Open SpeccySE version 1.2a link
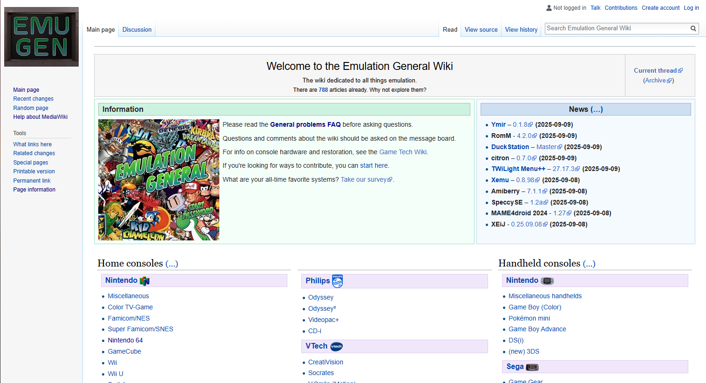The width and height of the screenshot is (706, 383). pos(539,202)
